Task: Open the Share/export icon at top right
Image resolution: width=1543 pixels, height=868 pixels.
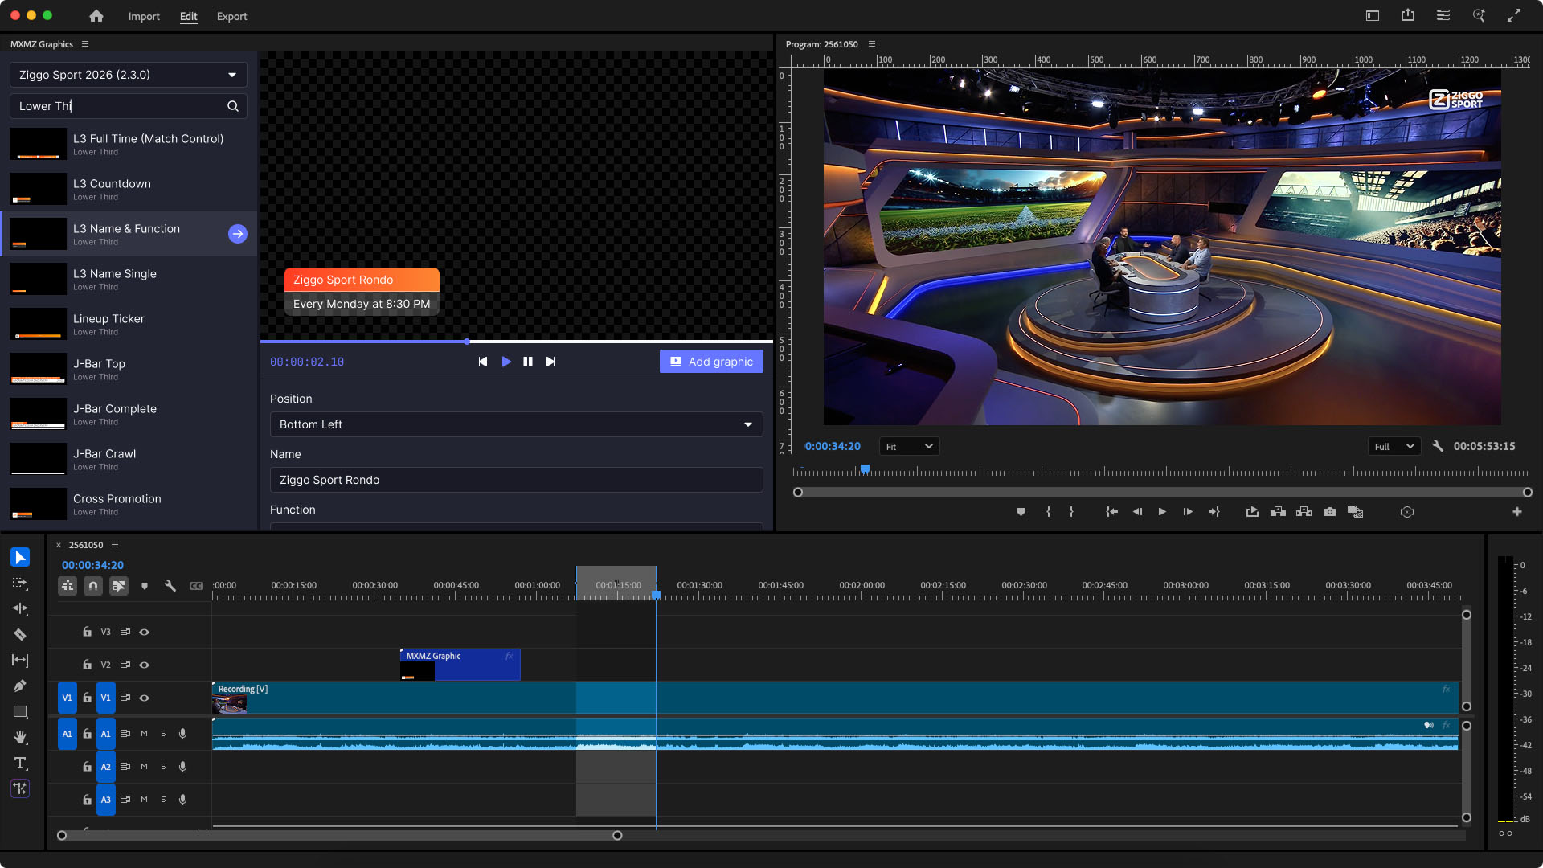Action: pos(1408,15)
